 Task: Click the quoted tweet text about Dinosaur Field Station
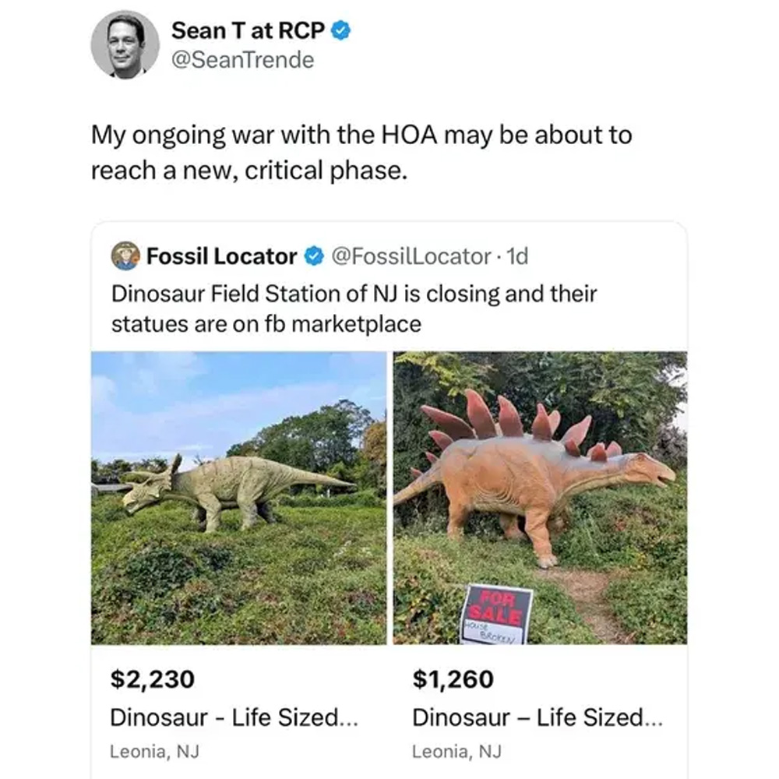tap(354, 308)
